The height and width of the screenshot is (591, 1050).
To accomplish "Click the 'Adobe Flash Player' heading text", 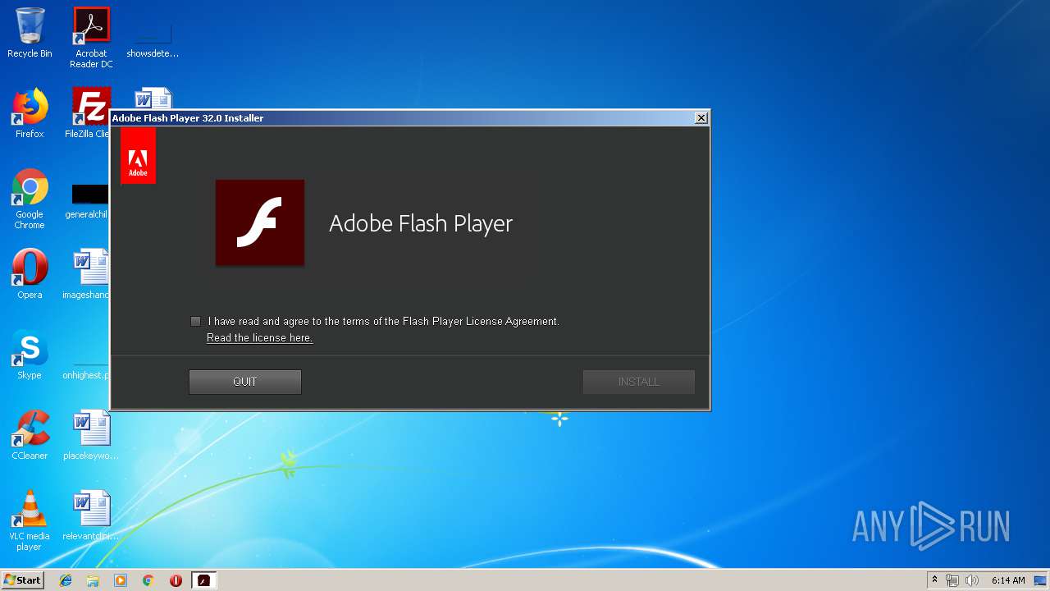I will click(421, 223).
